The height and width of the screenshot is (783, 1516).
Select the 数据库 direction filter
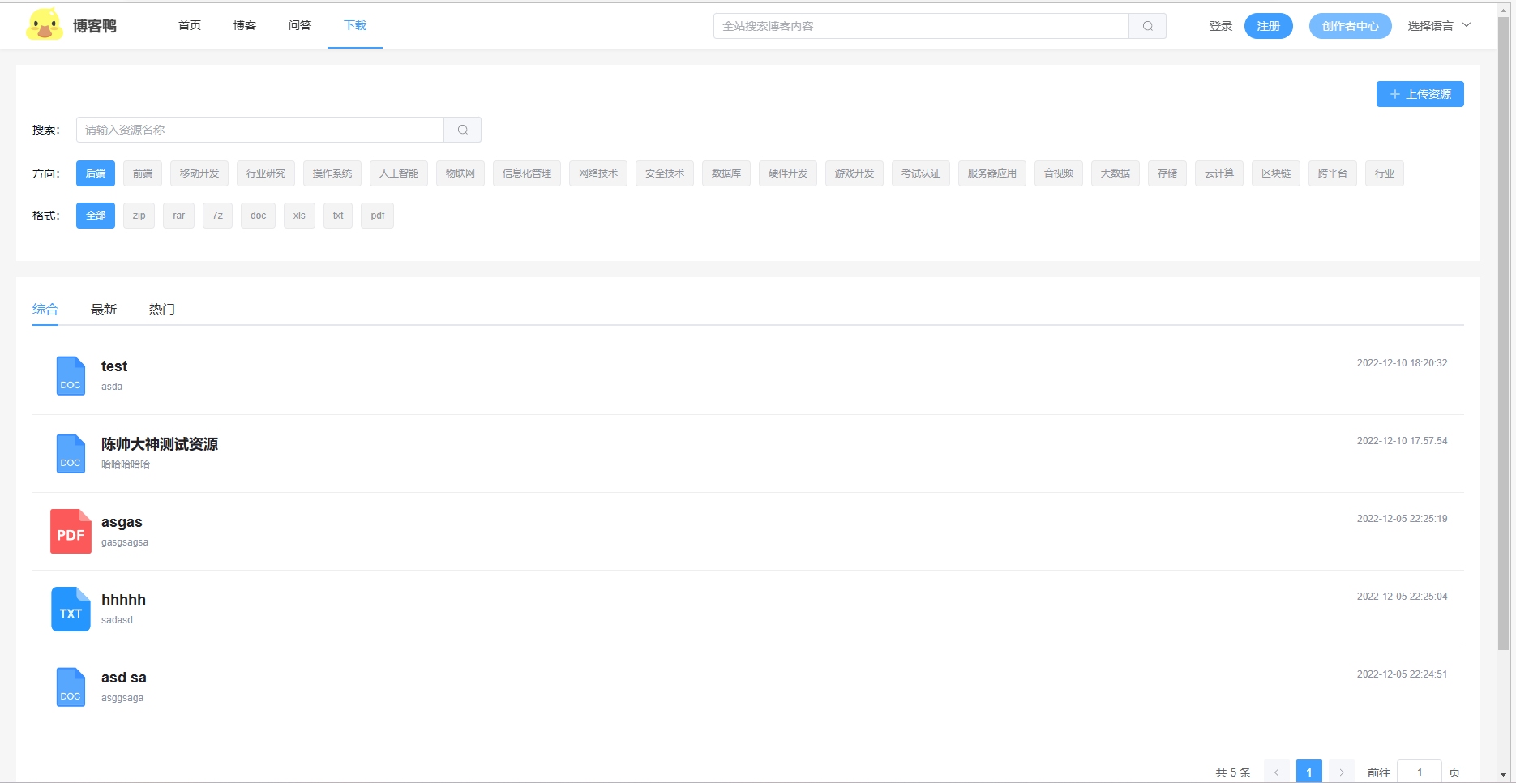[x=726, y=173]
